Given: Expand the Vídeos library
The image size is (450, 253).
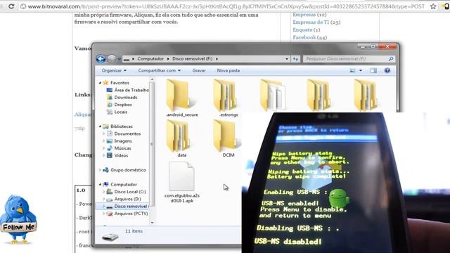Looking at the screenshot, I should pyautogui.click(x=104, y=155).
